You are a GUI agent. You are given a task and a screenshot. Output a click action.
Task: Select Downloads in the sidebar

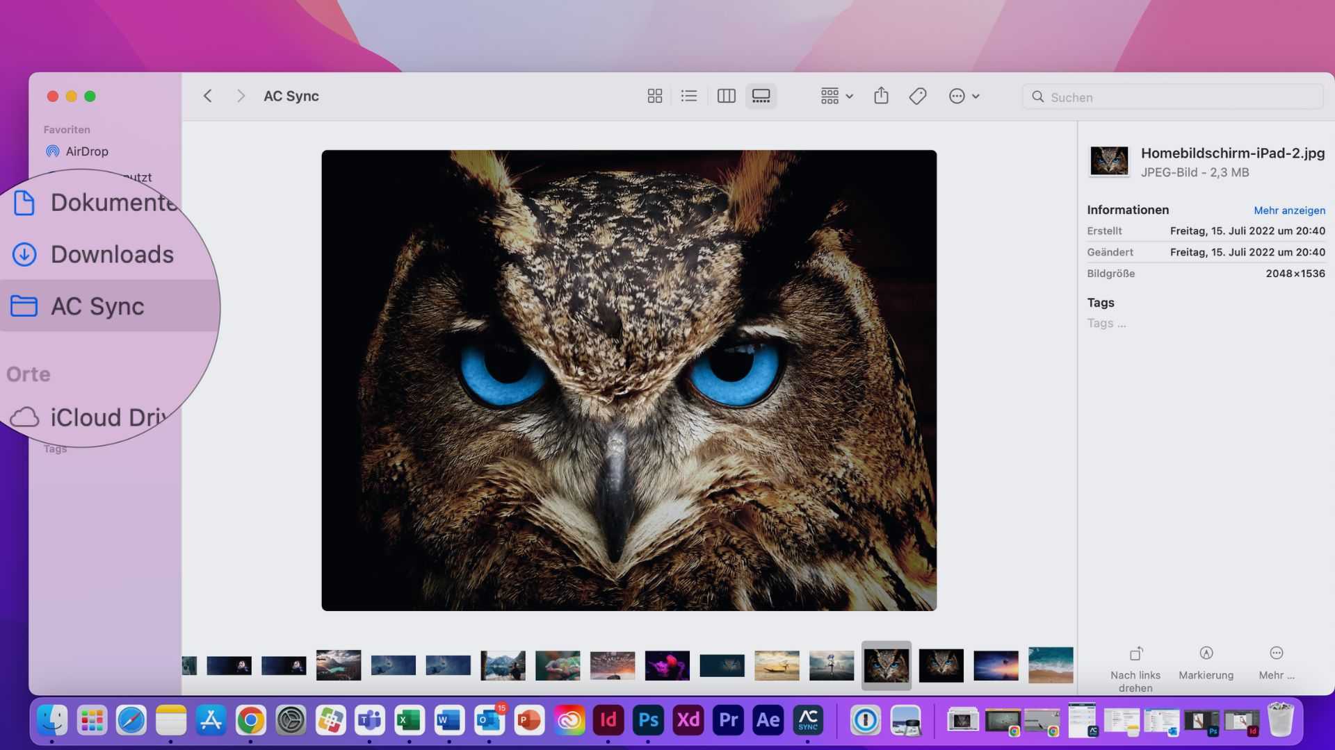click(111, 254)
